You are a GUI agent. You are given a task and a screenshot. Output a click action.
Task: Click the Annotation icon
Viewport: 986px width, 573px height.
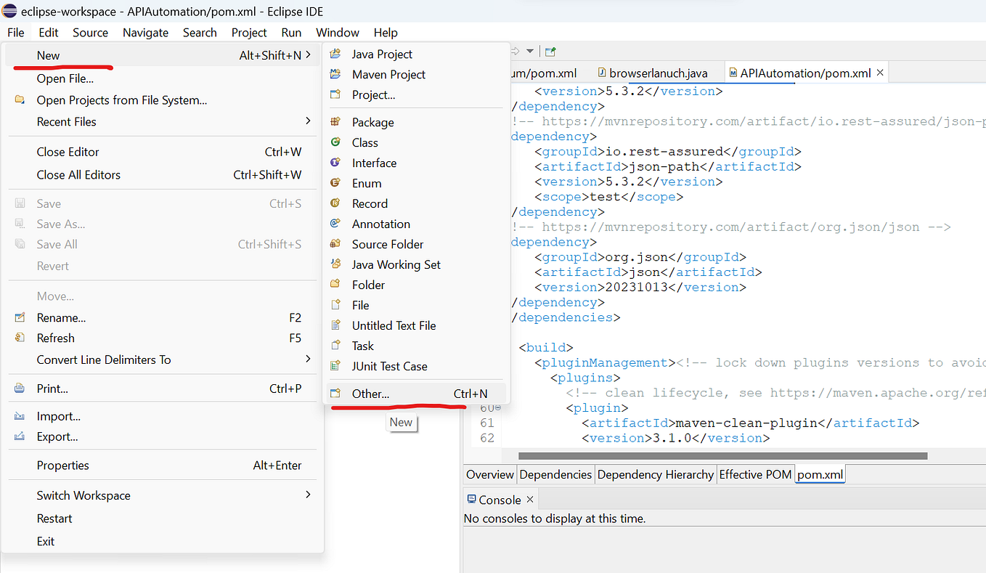335,224
